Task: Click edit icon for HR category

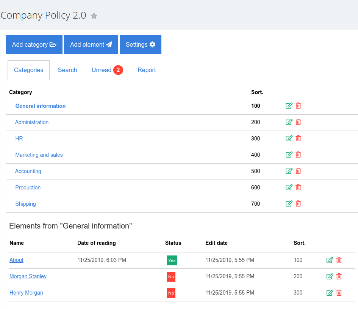Action: pyautogui.click(x=289, y=138)
